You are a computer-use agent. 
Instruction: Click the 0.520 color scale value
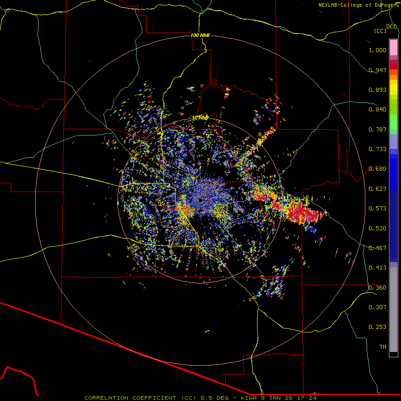377,229
